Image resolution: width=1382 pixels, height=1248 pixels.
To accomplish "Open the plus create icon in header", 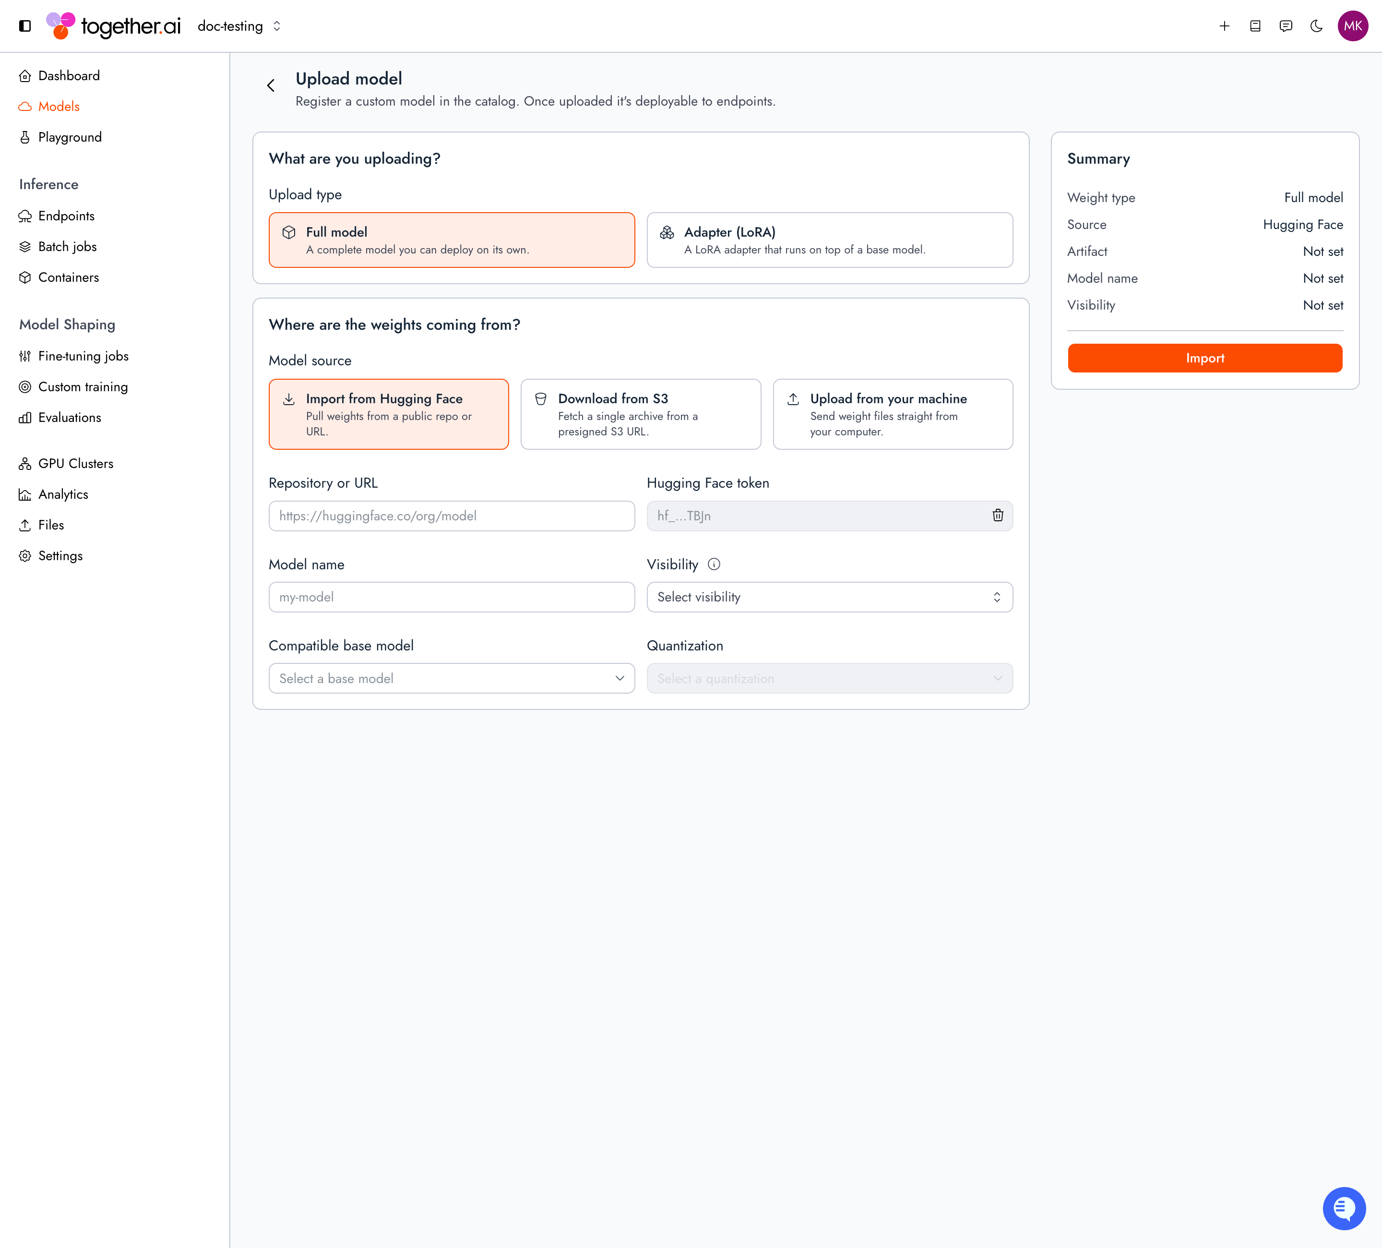I will click(1224, 26).
